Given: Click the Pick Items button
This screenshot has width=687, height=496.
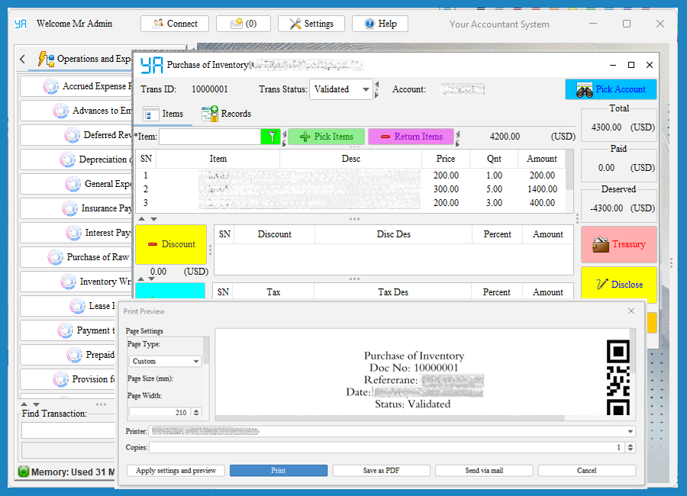Looking at the screenshot, I should click(x=327, y=137).
